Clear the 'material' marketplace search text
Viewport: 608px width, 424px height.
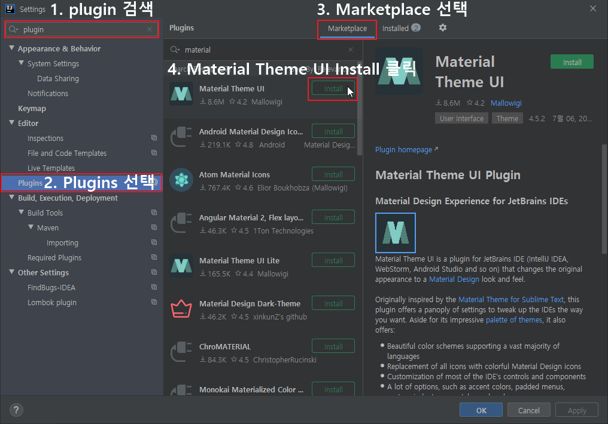point(351,50)
